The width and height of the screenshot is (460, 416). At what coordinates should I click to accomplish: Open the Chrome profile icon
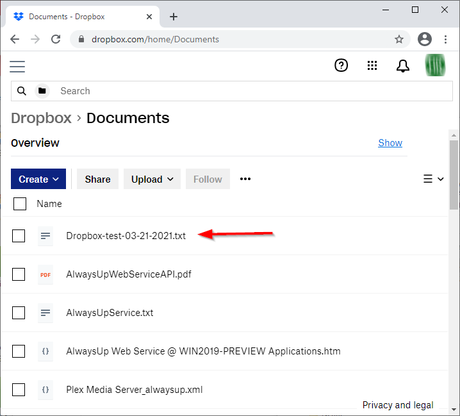[425, 39]
